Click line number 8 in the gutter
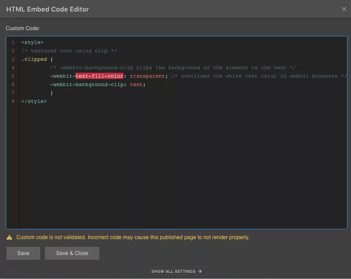Image resolution: width=351 pixels, height=279 pixels. coord(13,101)
